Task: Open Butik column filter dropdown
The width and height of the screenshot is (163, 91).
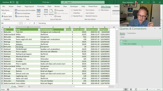Action: click(39, 30)
